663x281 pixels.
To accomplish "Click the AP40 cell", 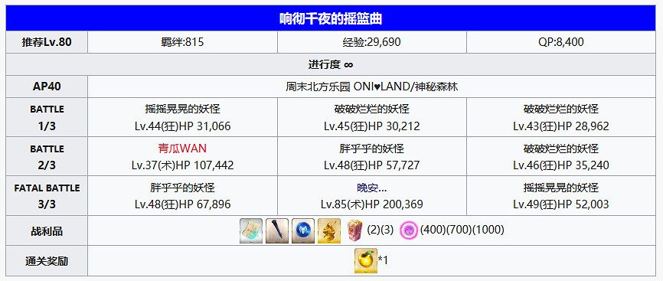I will (47, 87).
